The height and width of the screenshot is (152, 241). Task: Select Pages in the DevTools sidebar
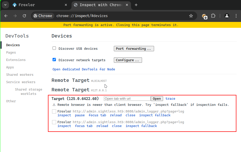(x=11, y=53)
